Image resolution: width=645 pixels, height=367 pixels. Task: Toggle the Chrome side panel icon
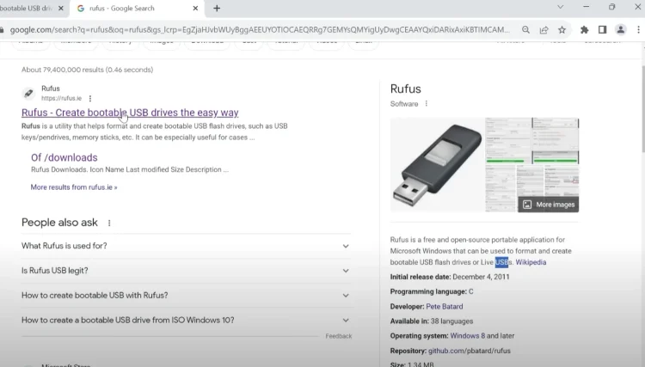(602, 29)
